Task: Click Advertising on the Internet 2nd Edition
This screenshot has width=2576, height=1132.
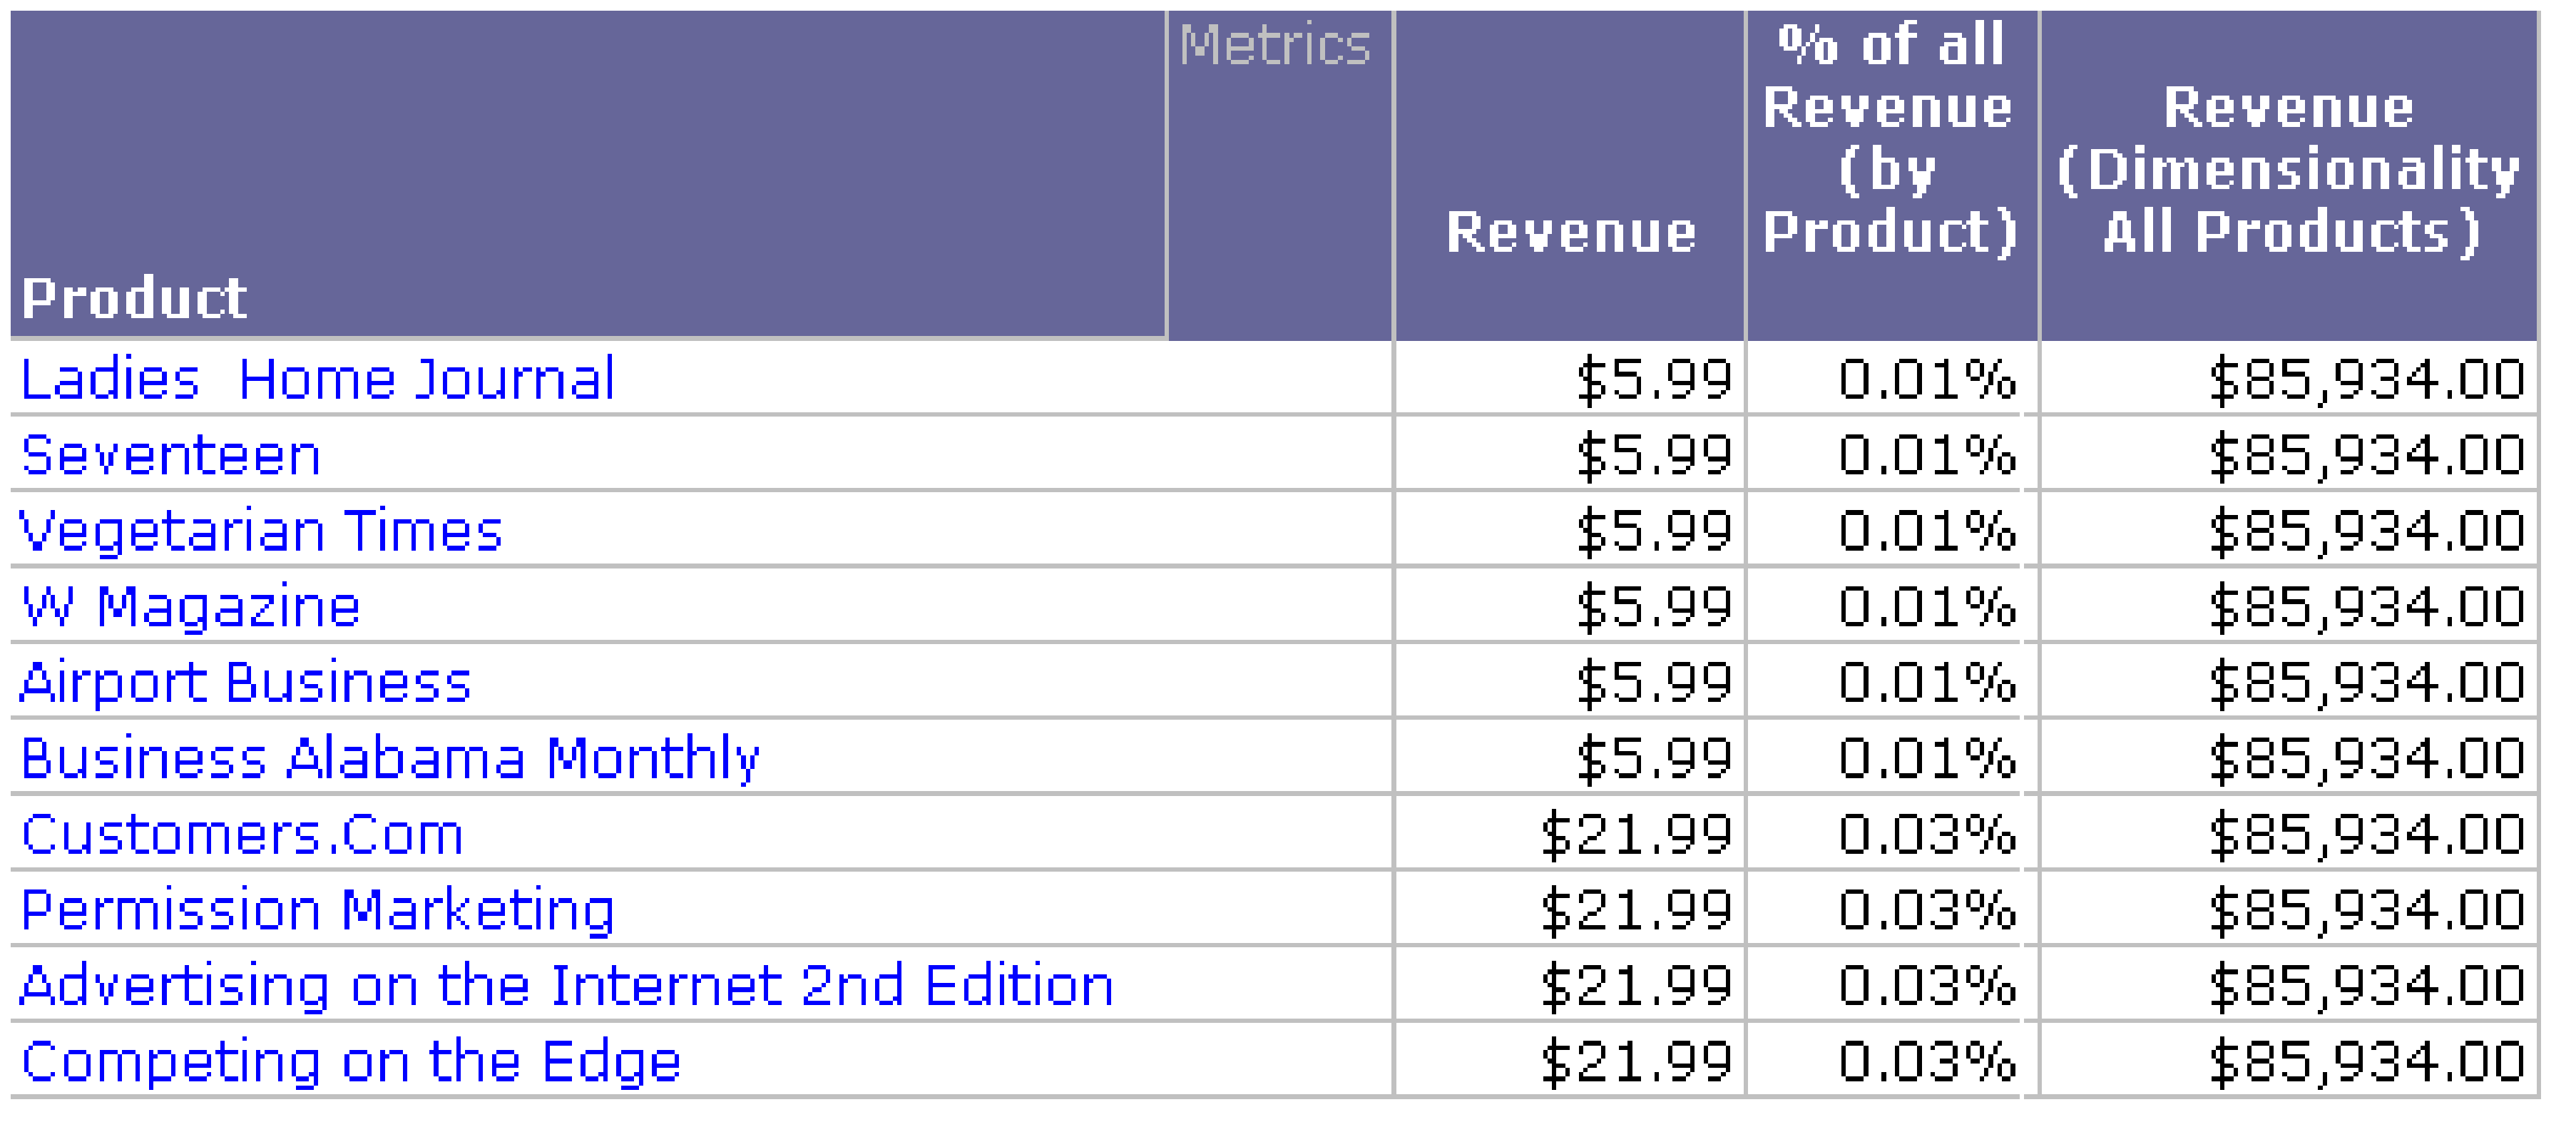Action: point(566,986)
